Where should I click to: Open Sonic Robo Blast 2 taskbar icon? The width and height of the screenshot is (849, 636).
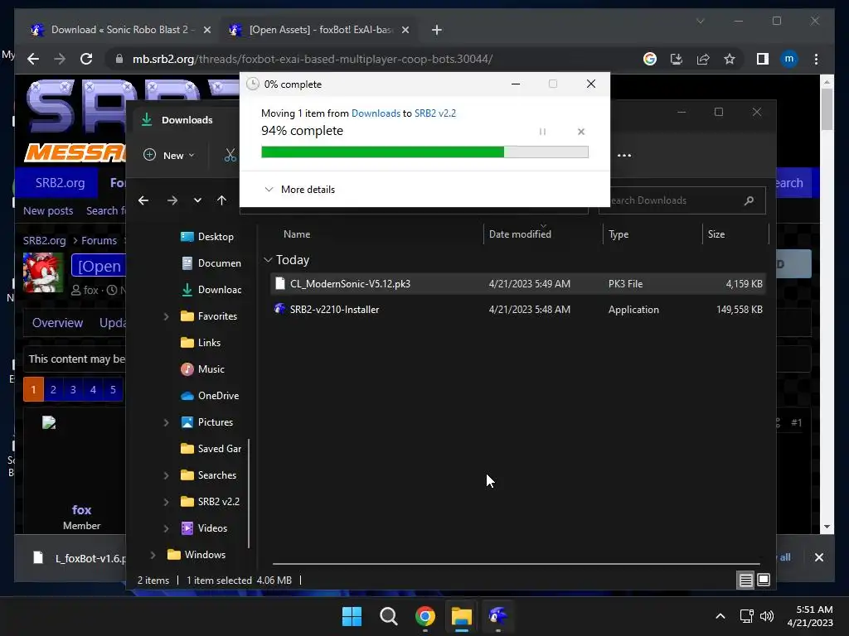[497, 616]
